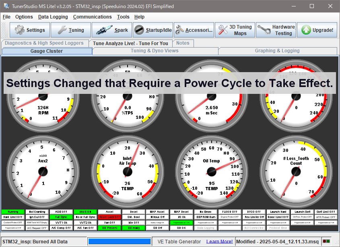Image resolution: width=340 pixels, height=247 pixels.
Task: Open the Hardware Testing toolbar button
Action: (x=276, y=30)
